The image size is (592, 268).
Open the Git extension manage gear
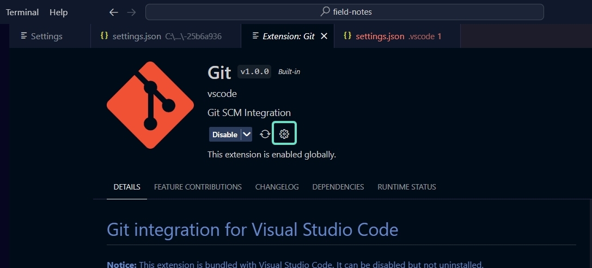pyautogui.click(x=284, y=133)
